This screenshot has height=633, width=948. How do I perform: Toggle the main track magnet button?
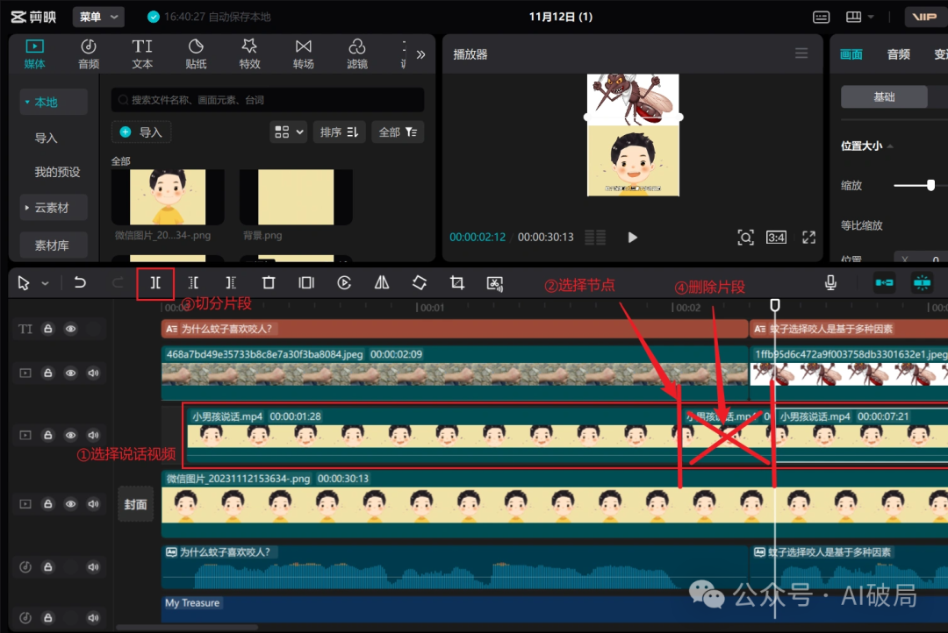coord(885,282)
